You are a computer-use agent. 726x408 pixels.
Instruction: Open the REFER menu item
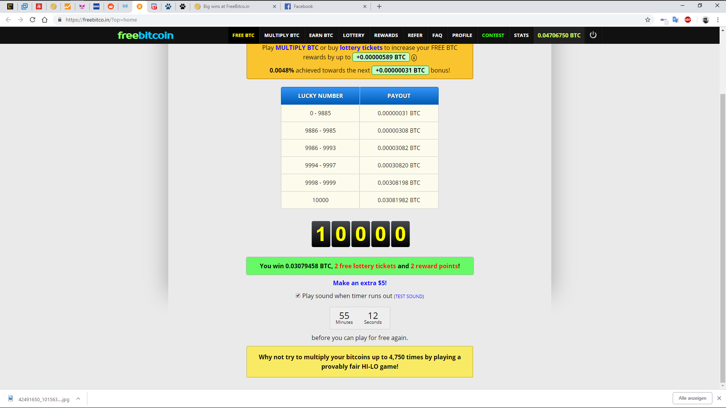tap(415, 35)
